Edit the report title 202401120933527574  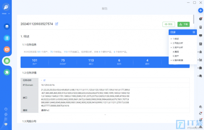click(56, 24)
